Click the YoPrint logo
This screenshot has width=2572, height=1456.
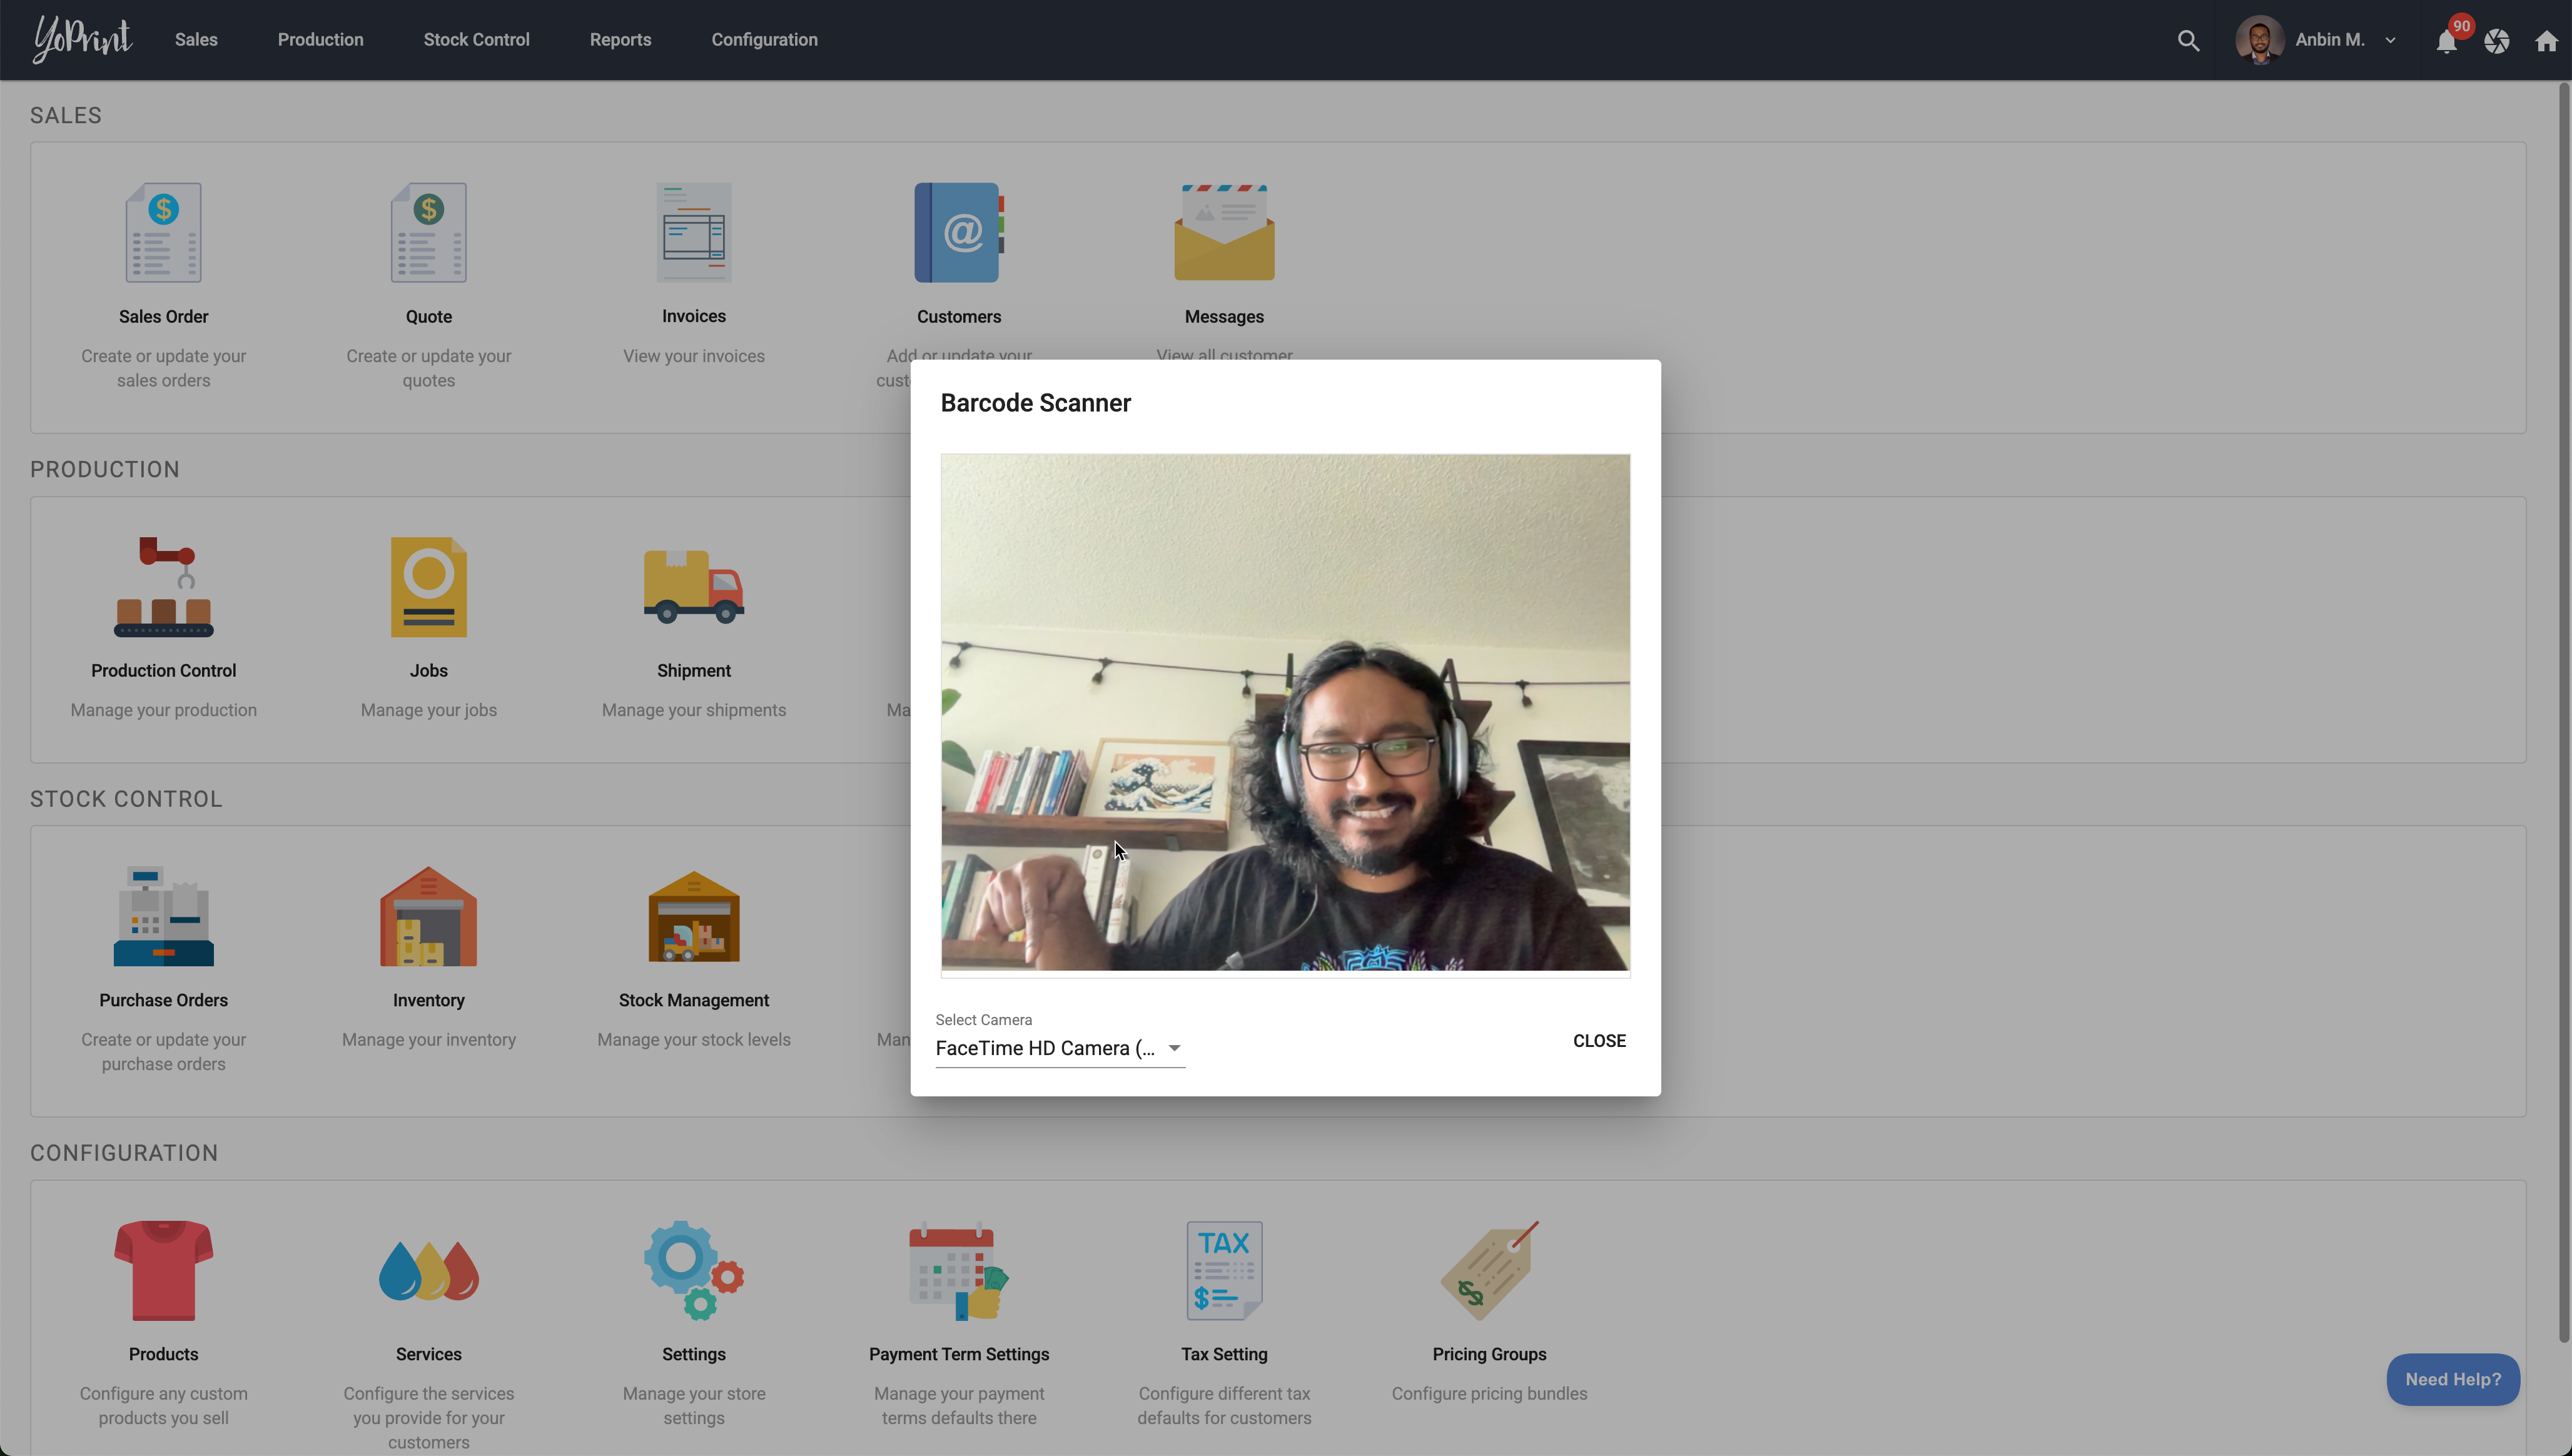82,40
